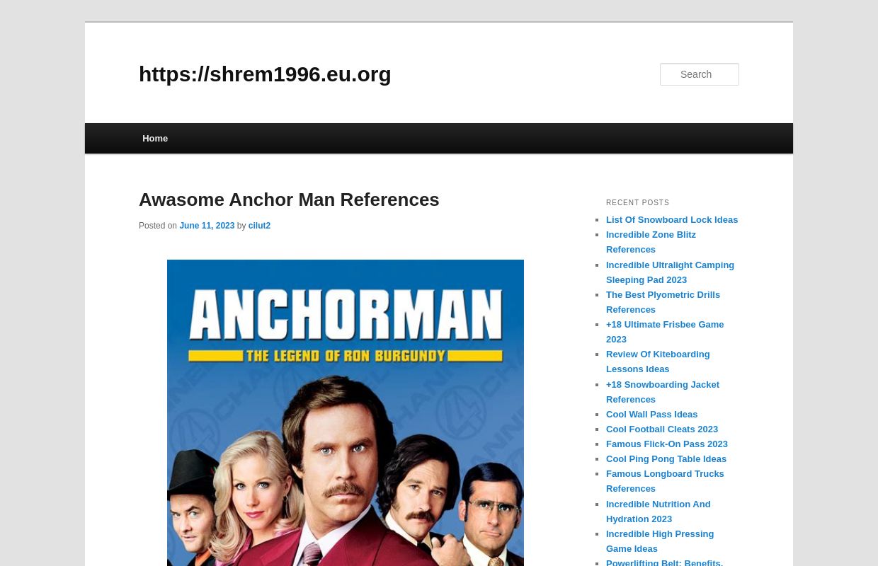Open the Awasome Anchor Man References heading
Viewport: 878px width, 566px height.
point(289,200)
